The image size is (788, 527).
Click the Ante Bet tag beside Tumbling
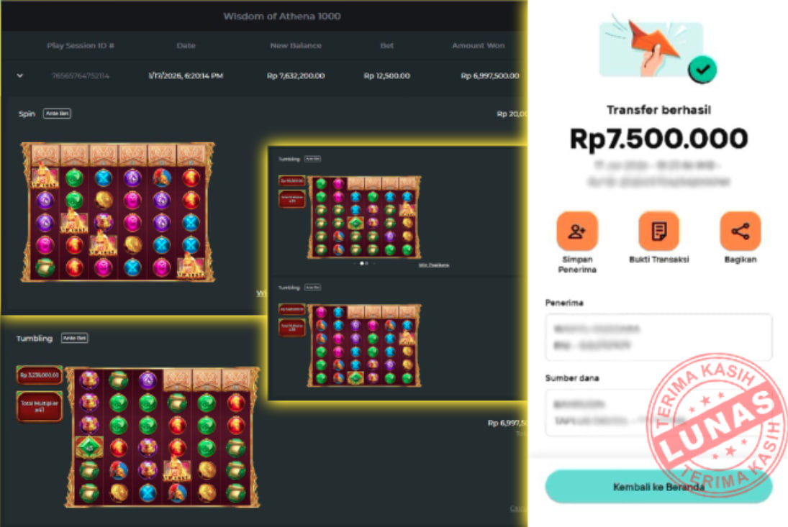pos(74,338)
